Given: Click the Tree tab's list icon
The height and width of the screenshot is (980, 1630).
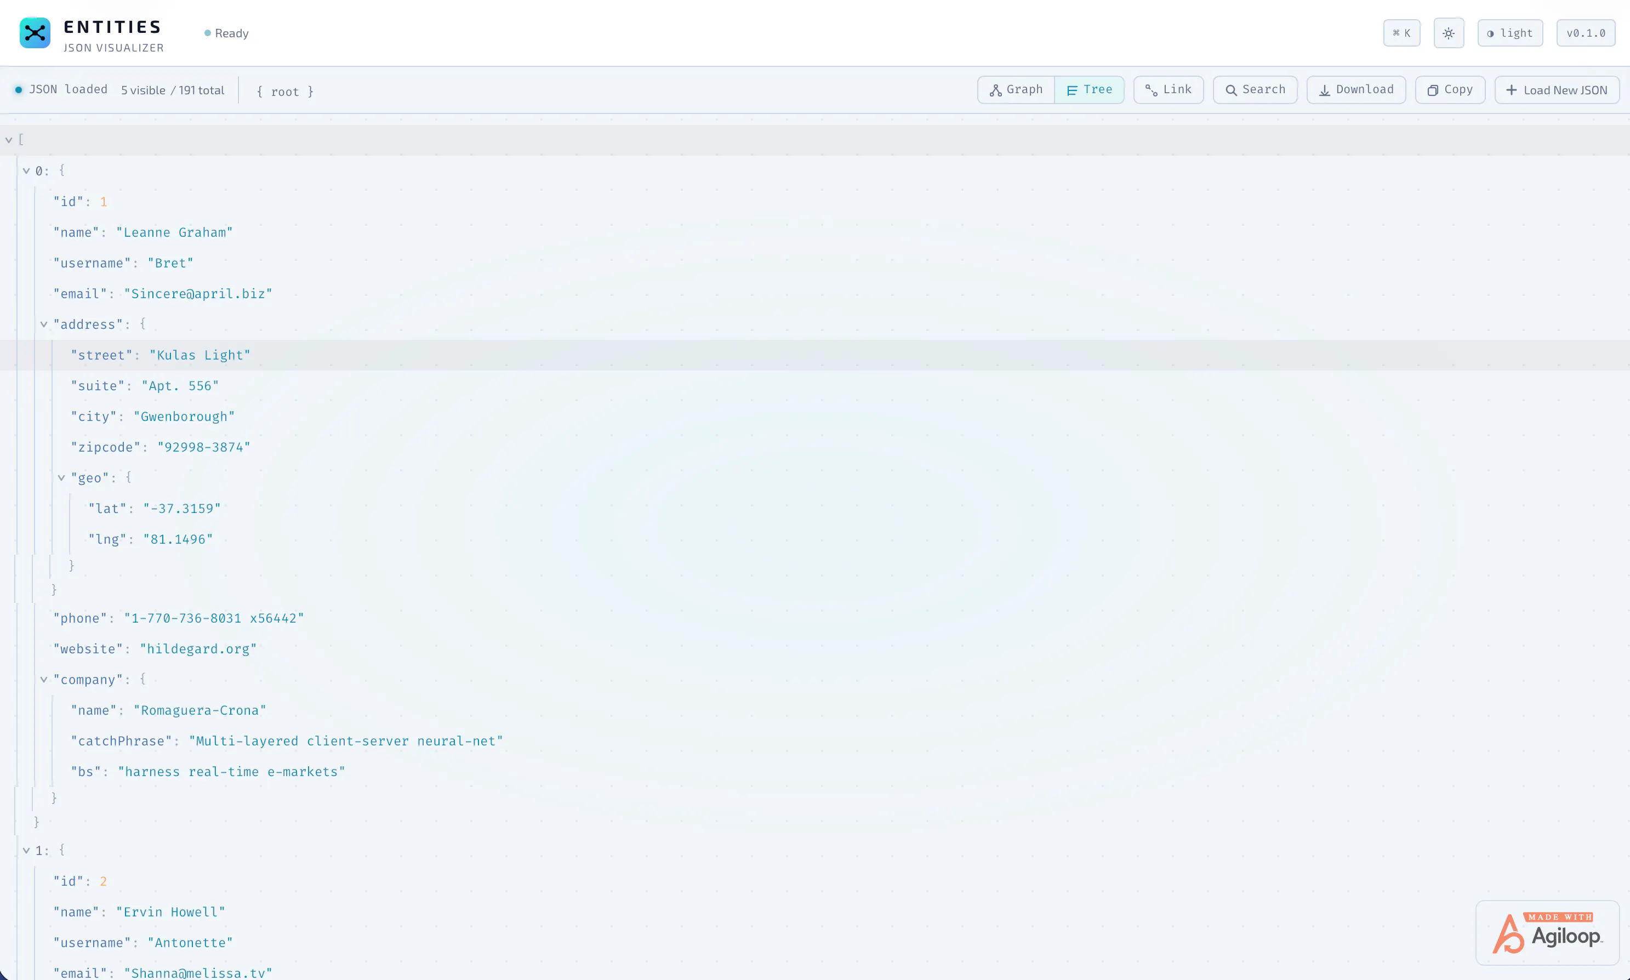Looking at the screenshot, I should point(1072,90).
